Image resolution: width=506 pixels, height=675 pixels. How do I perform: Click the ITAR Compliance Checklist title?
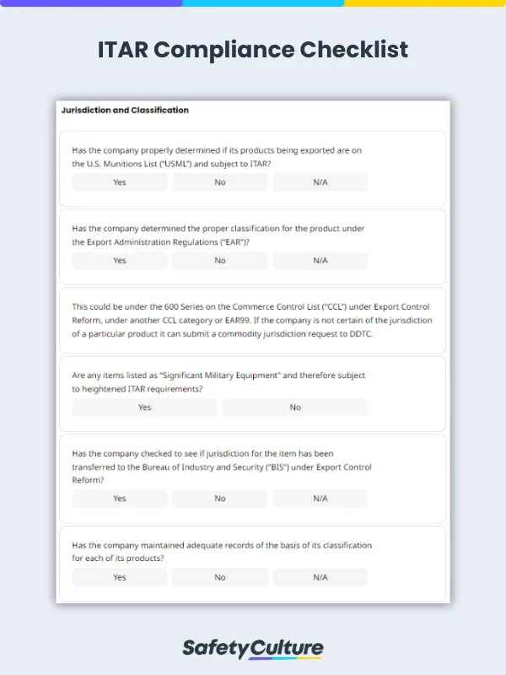click(x=253, y=50)
